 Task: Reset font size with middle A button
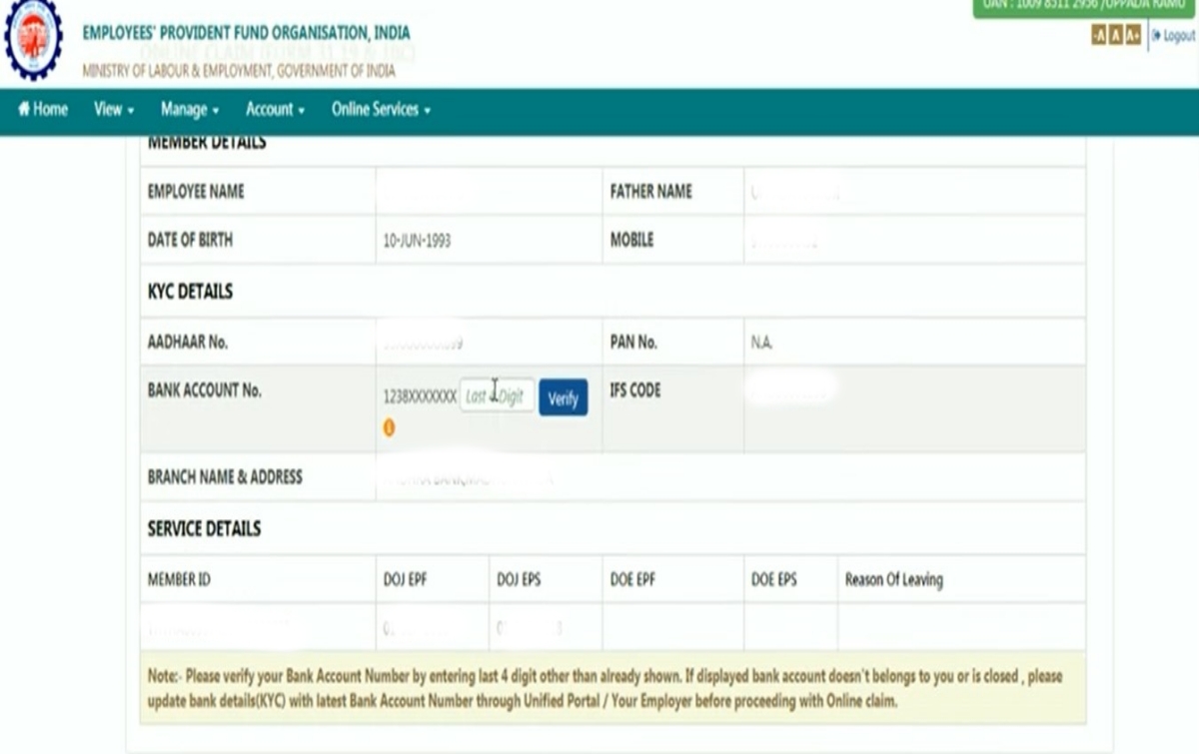click(x=1116, y=36)
